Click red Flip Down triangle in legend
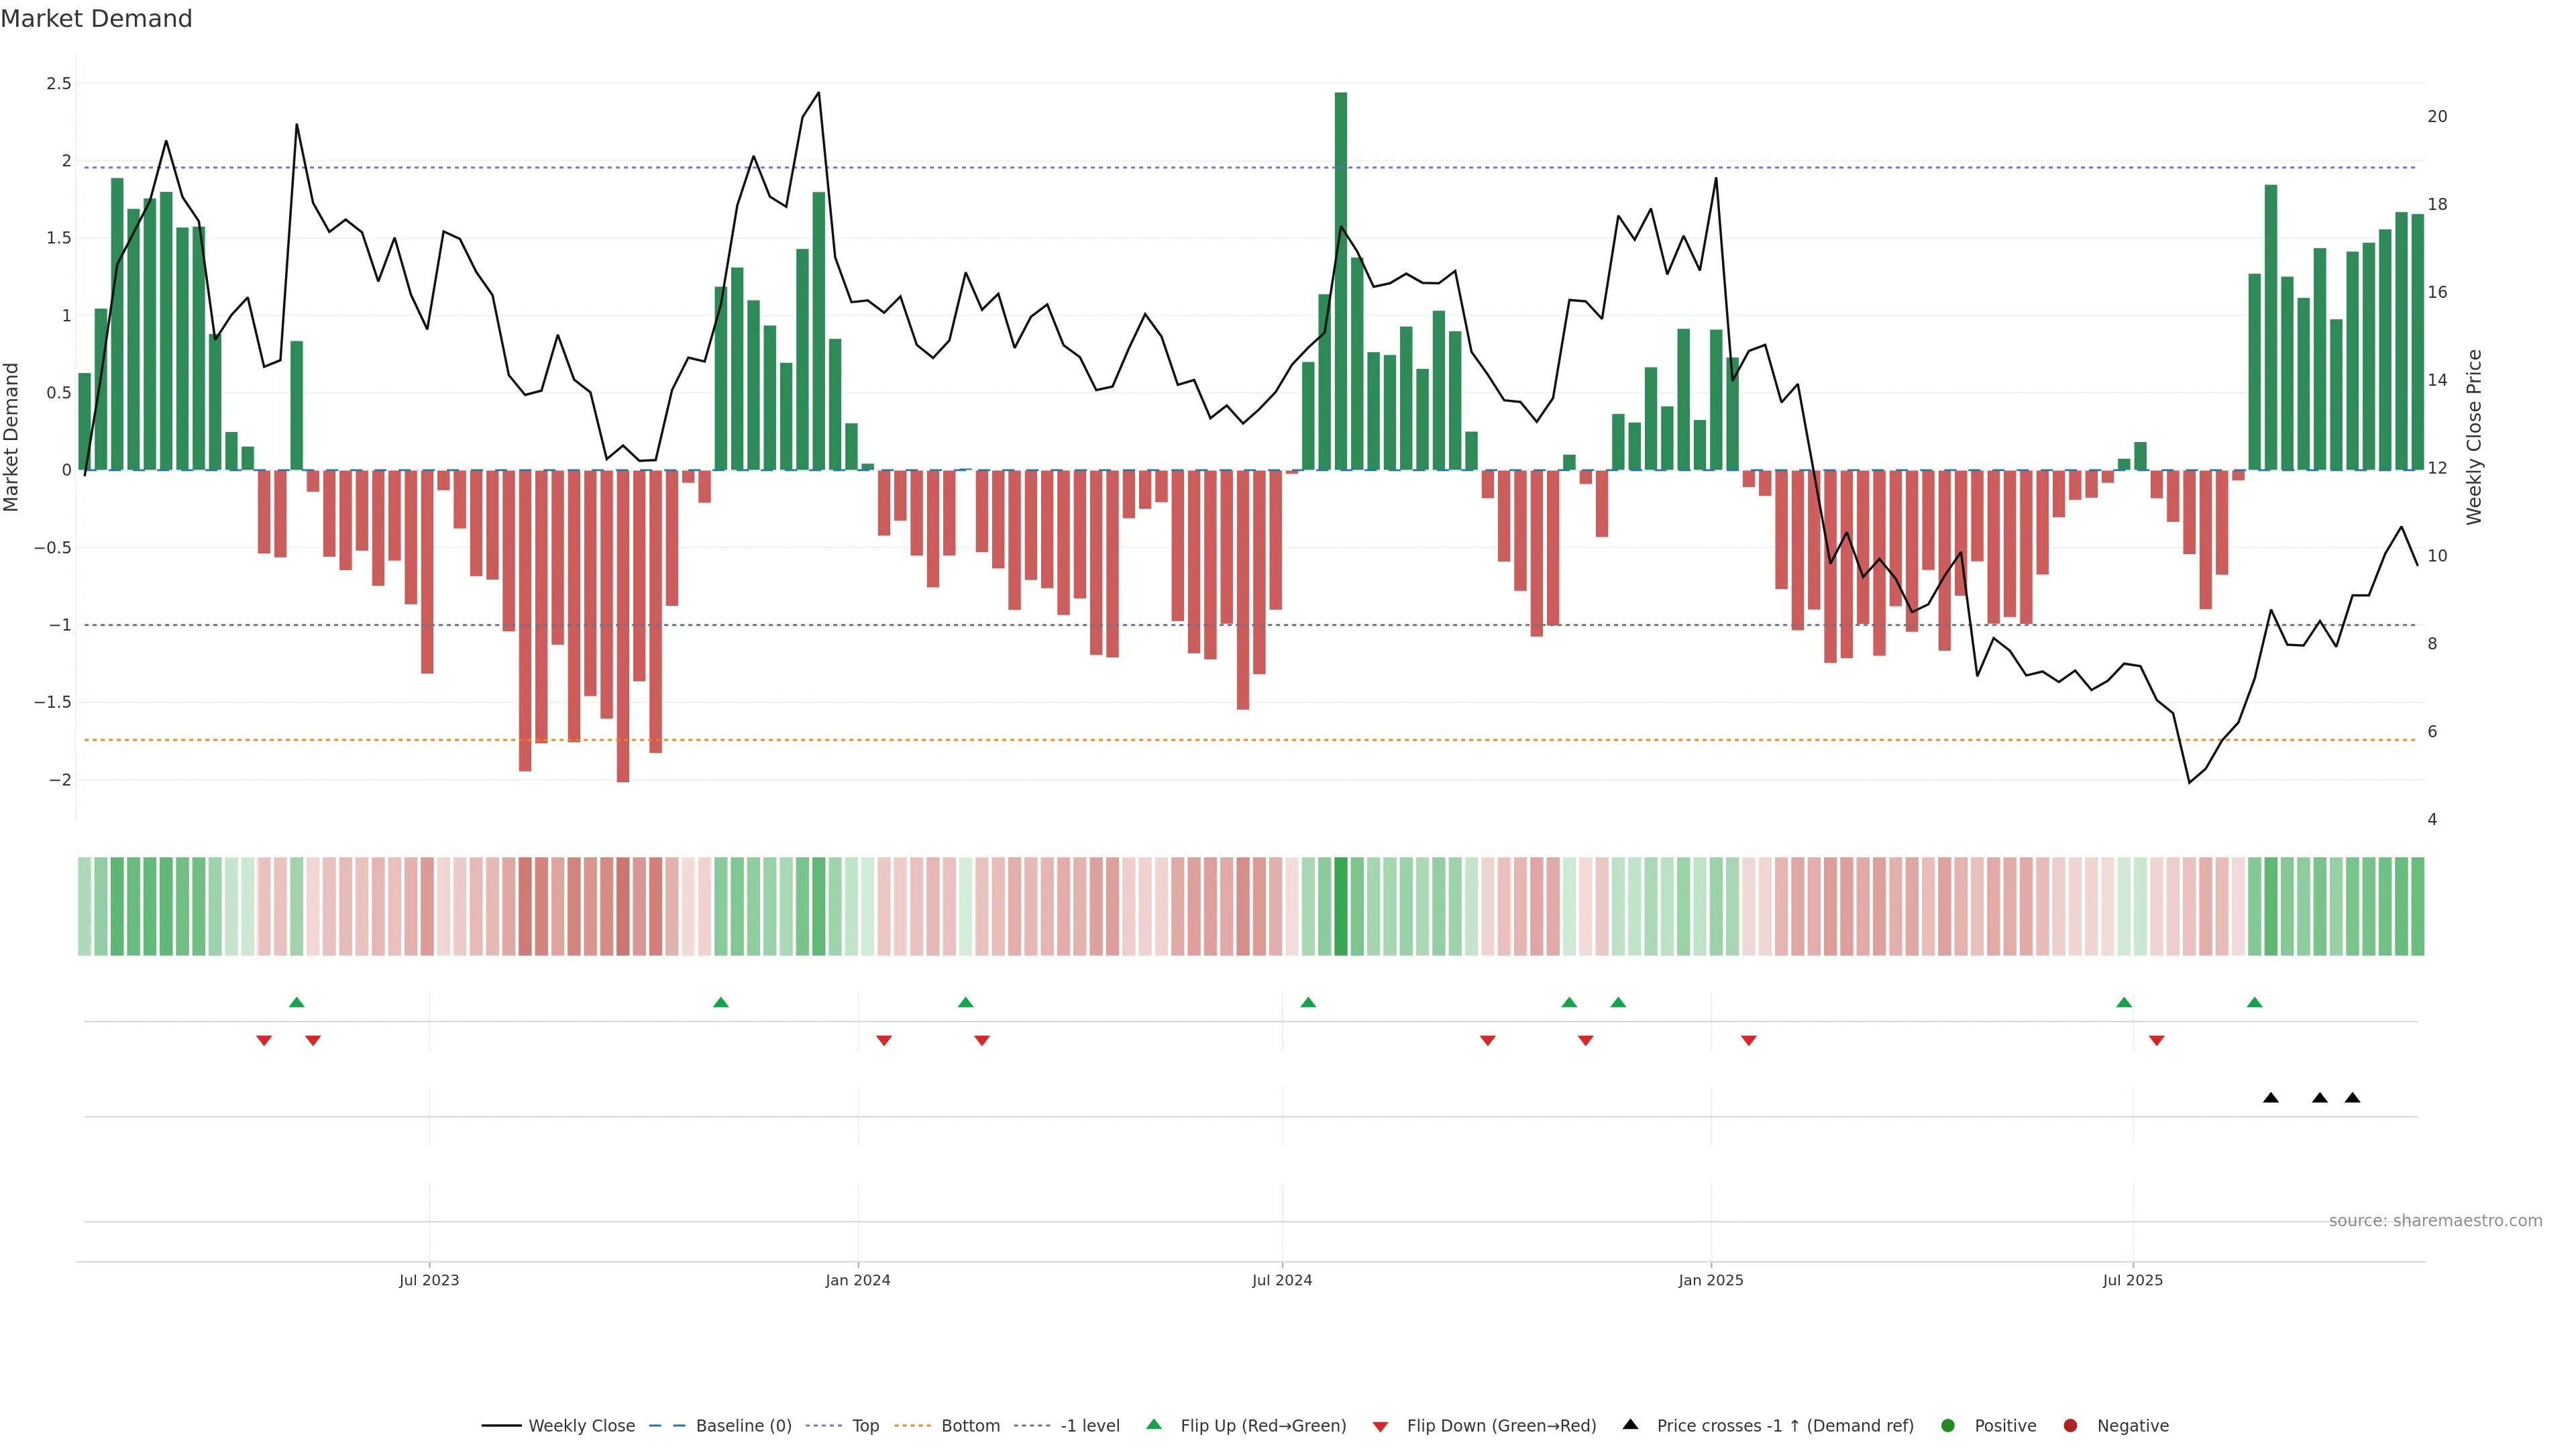The image size is (2576, 1449). (1380, 1427)
